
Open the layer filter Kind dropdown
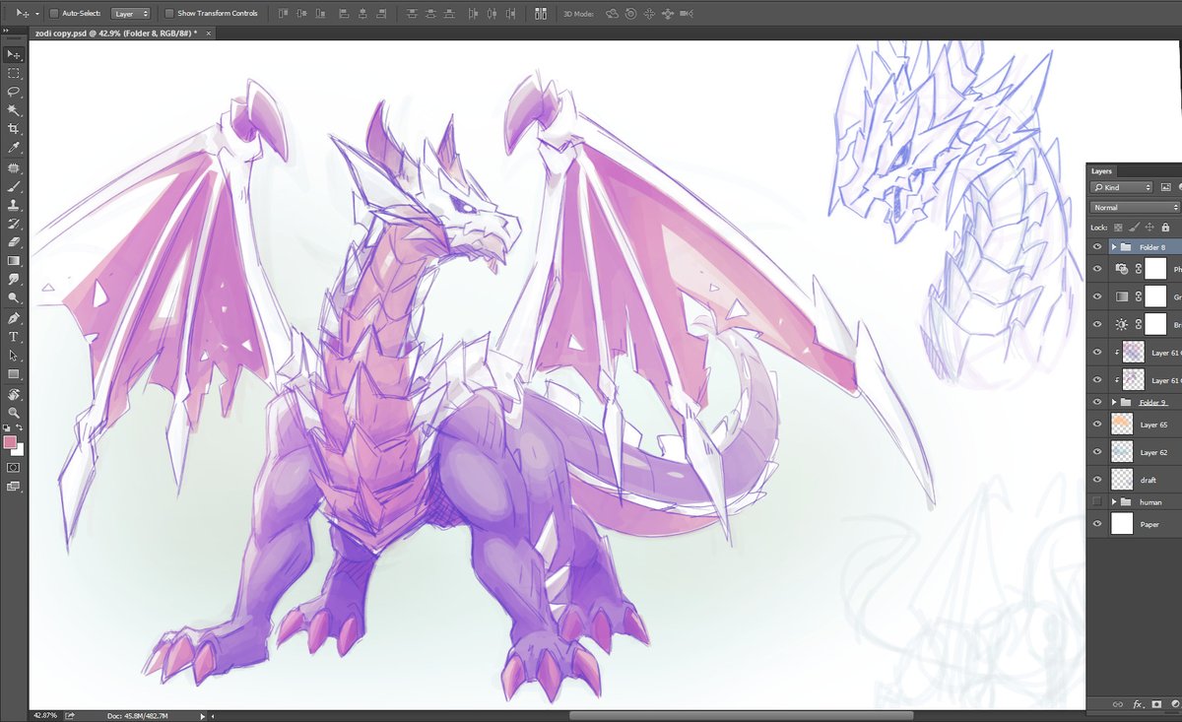(1122, 187)
